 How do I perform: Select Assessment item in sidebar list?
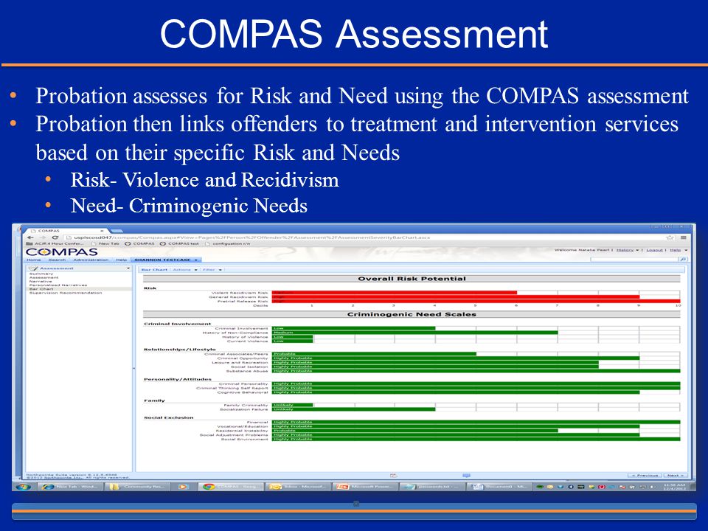point(44,277)
